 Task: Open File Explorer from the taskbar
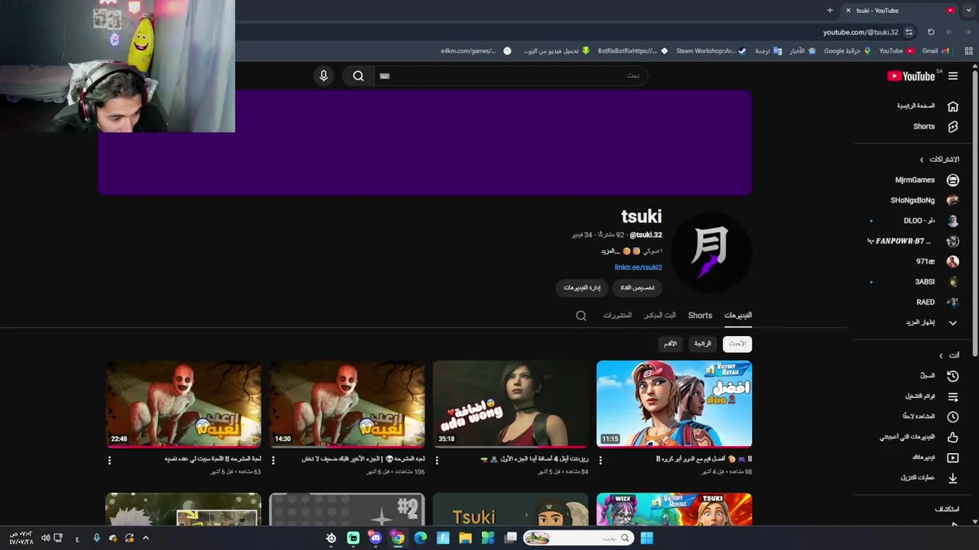465,538
